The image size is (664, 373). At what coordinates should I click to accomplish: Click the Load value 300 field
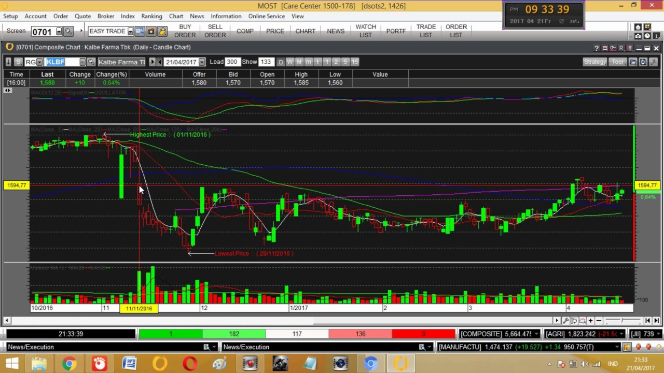(x=232, y=62)
